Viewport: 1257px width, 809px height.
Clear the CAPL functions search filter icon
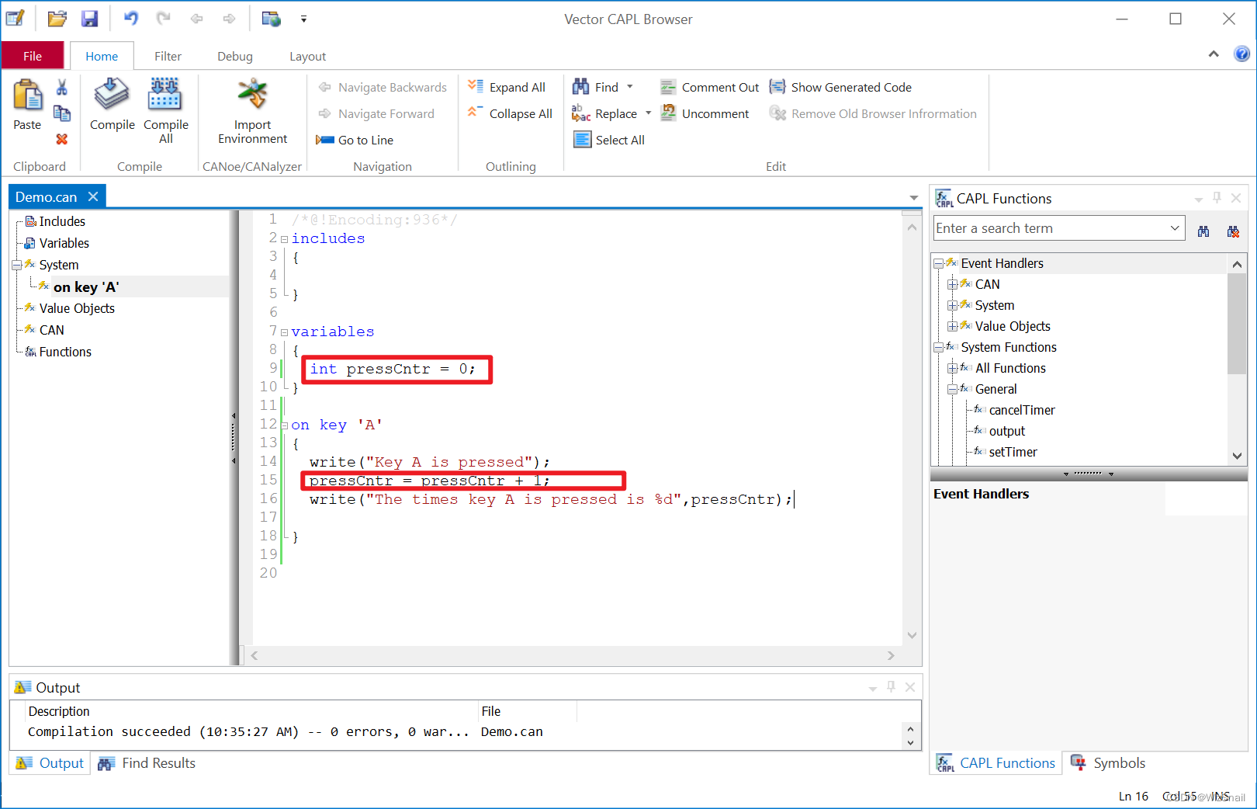coord(1233,231)
